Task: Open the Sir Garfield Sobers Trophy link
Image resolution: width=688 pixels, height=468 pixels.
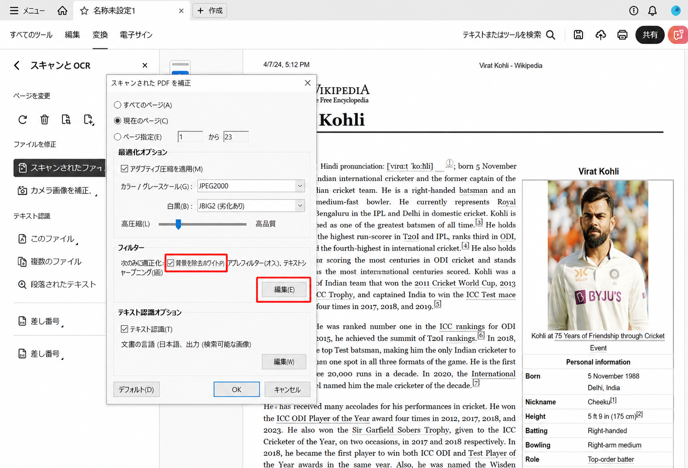Action: [x=401, y=430]
